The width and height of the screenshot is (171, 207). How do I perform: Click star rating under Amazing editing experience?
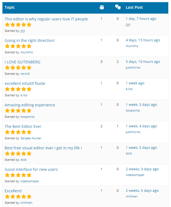(x=18, y=111)
